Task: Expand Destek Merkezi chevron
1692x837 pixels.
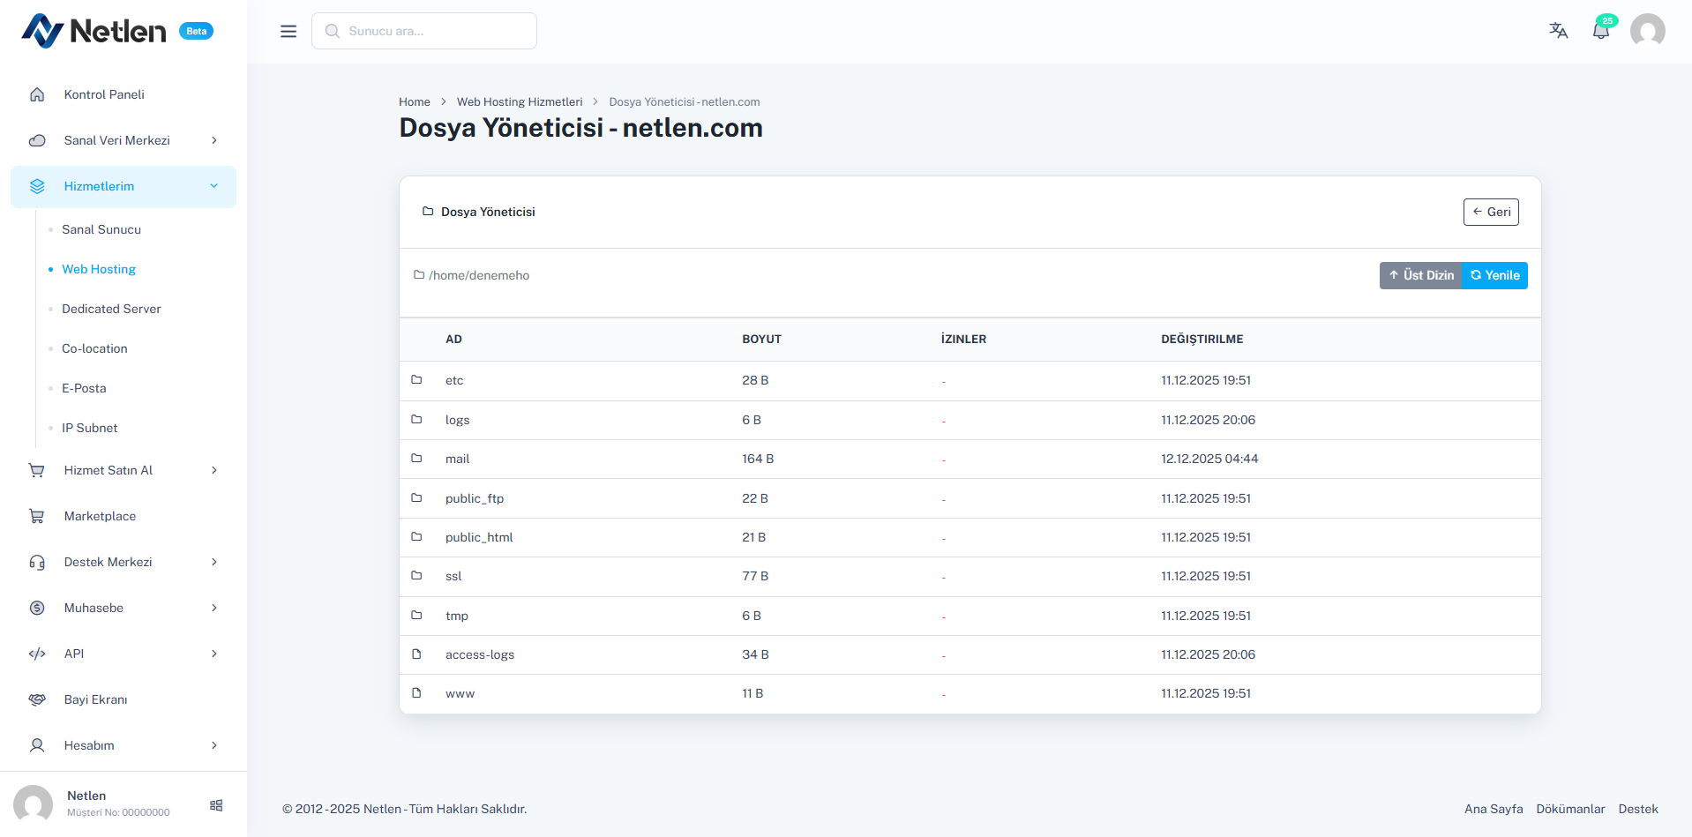Action: (x=214, y=562)
